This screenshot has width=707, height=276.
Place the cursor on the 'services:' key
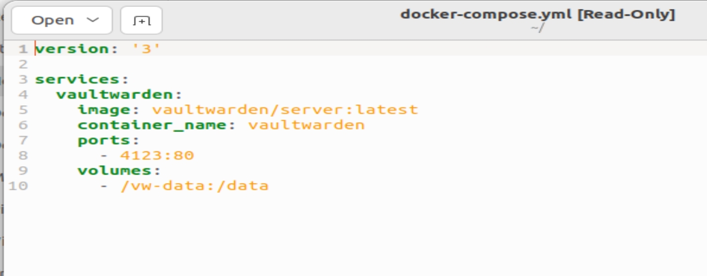coord(82,79)
